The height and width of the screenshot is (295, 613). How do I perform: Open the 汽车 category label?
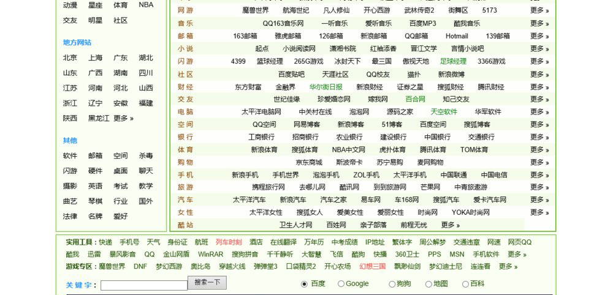[x=185, y=200]
